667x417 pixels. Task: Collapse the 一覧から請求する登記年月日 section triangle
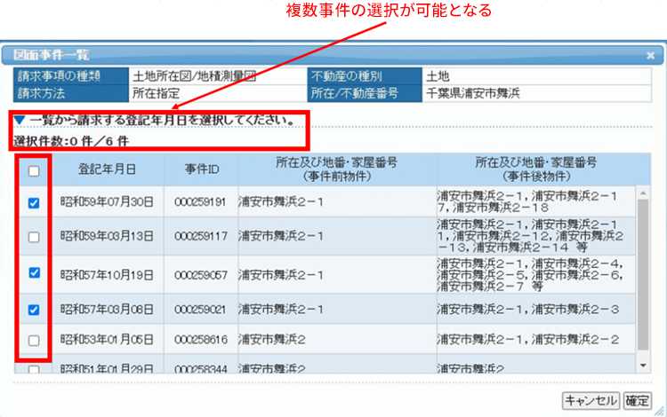(20, 121)
